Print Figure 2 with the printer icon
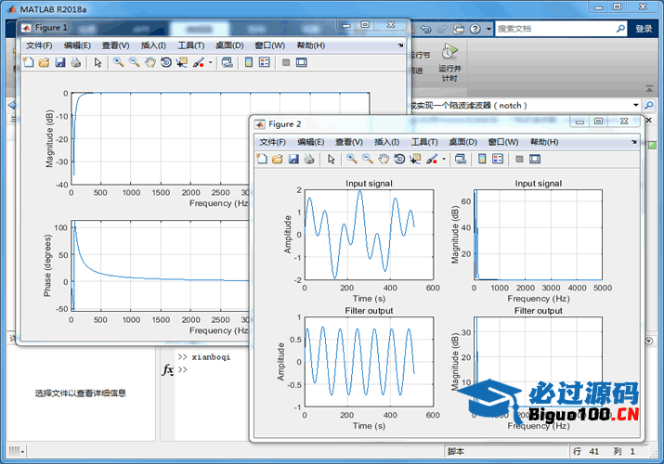Screen dimensions: 664x464 pyautogui.click(x=309, y=159)
